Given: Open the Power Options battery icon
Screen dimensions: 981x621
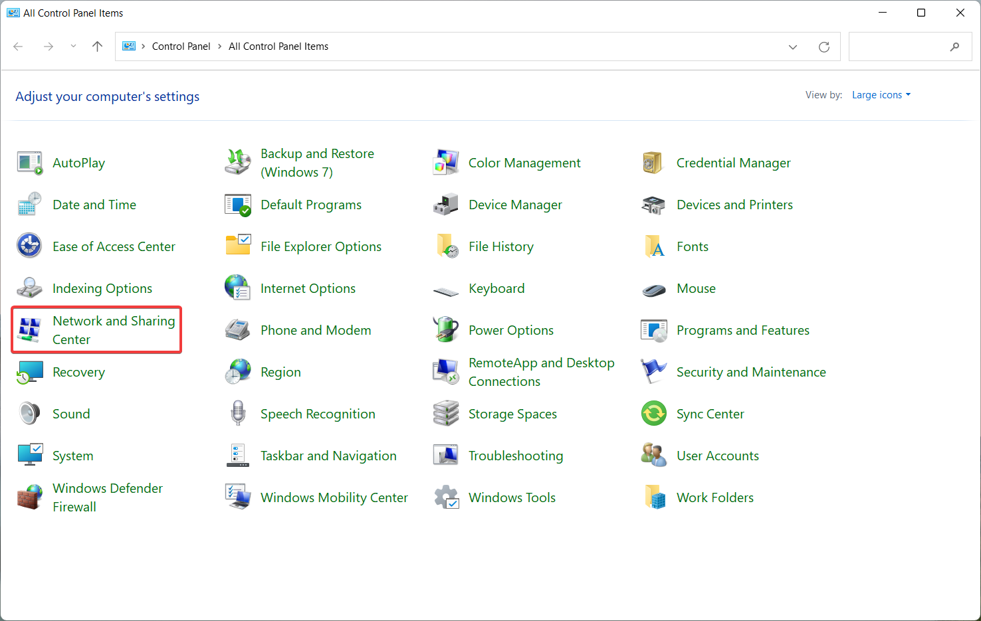Looking at the screenshot, I should tap(445, 330).
